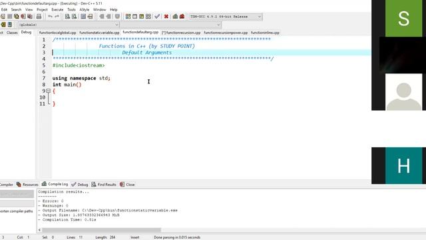Viewport: 426px width, 240px height.
Task: Click the Close All files toolbar icon
Action: [x=30, y=17]
